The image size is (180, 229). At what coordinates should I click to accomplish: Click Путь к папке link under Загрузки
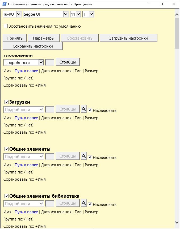26,118
